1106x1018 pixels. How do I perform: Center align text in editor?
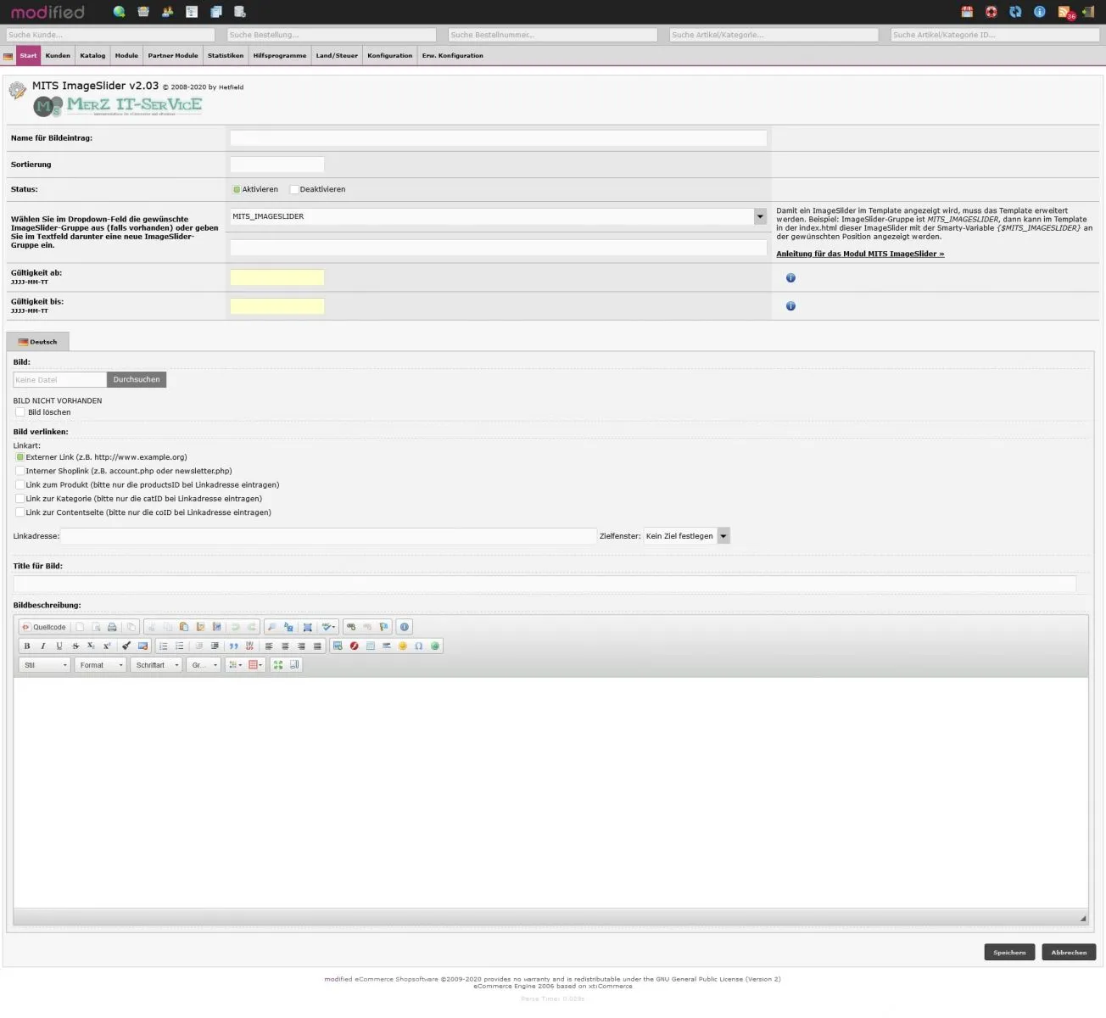[x=285, y=646]
